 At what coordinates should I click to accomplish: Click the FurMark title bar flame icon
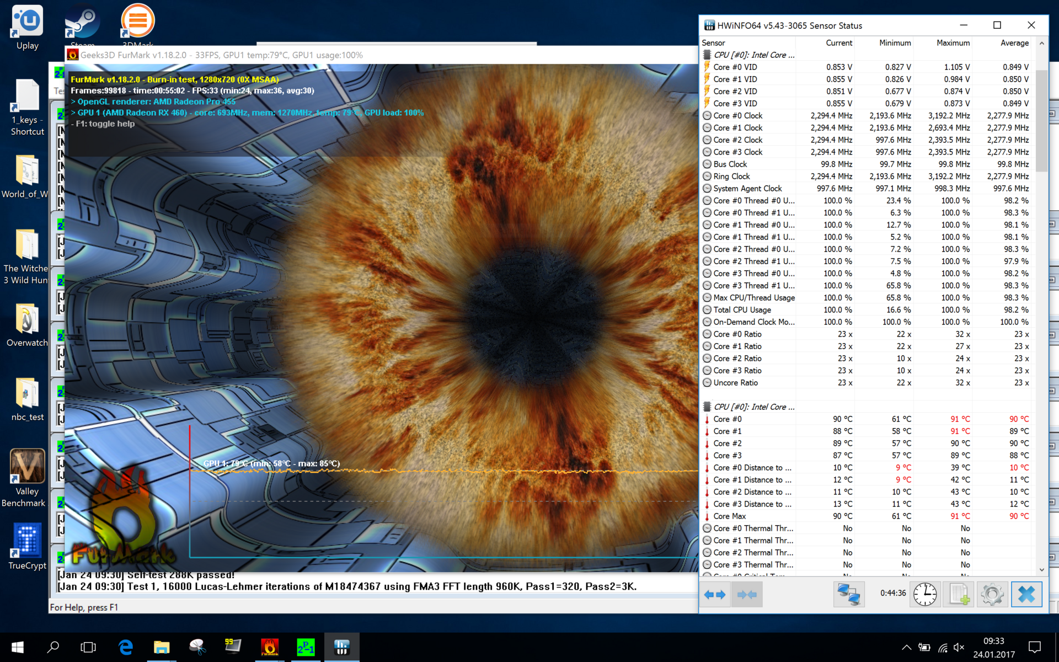click(x=72, y=55)
